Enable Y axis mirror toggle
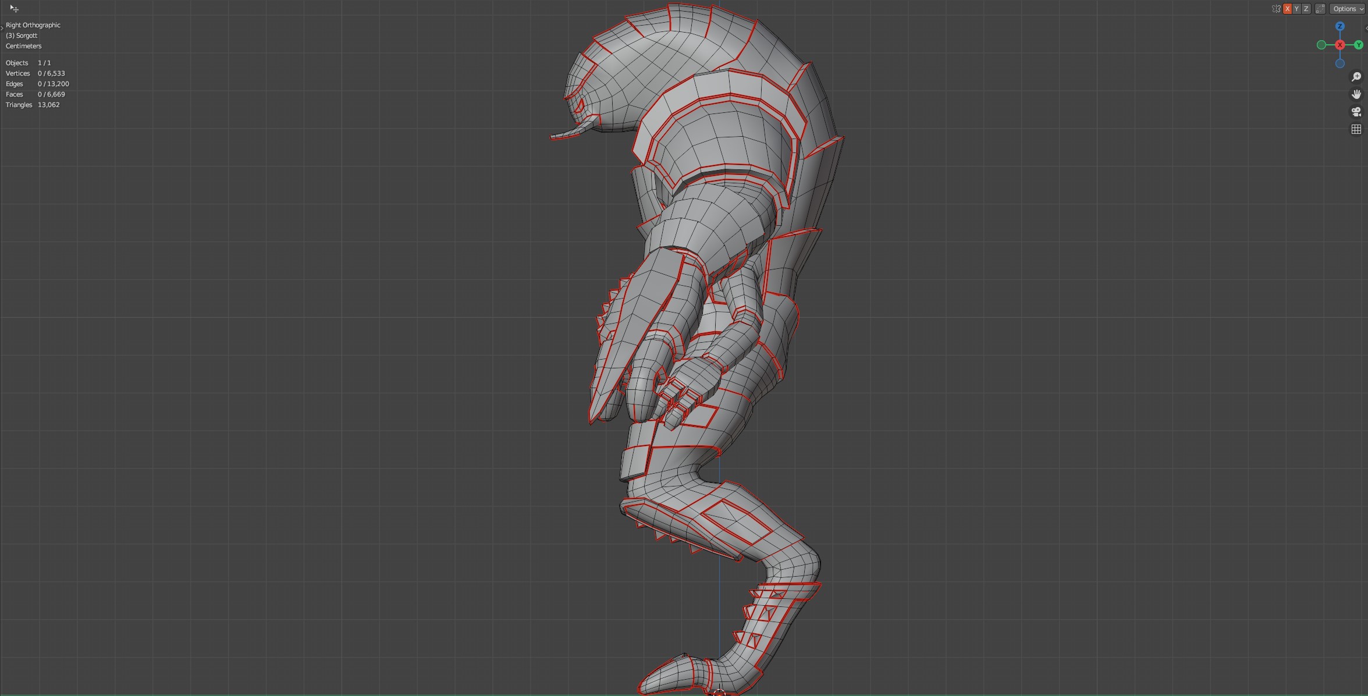The height and width of the screenshot is (696, 1368). 1297,9
